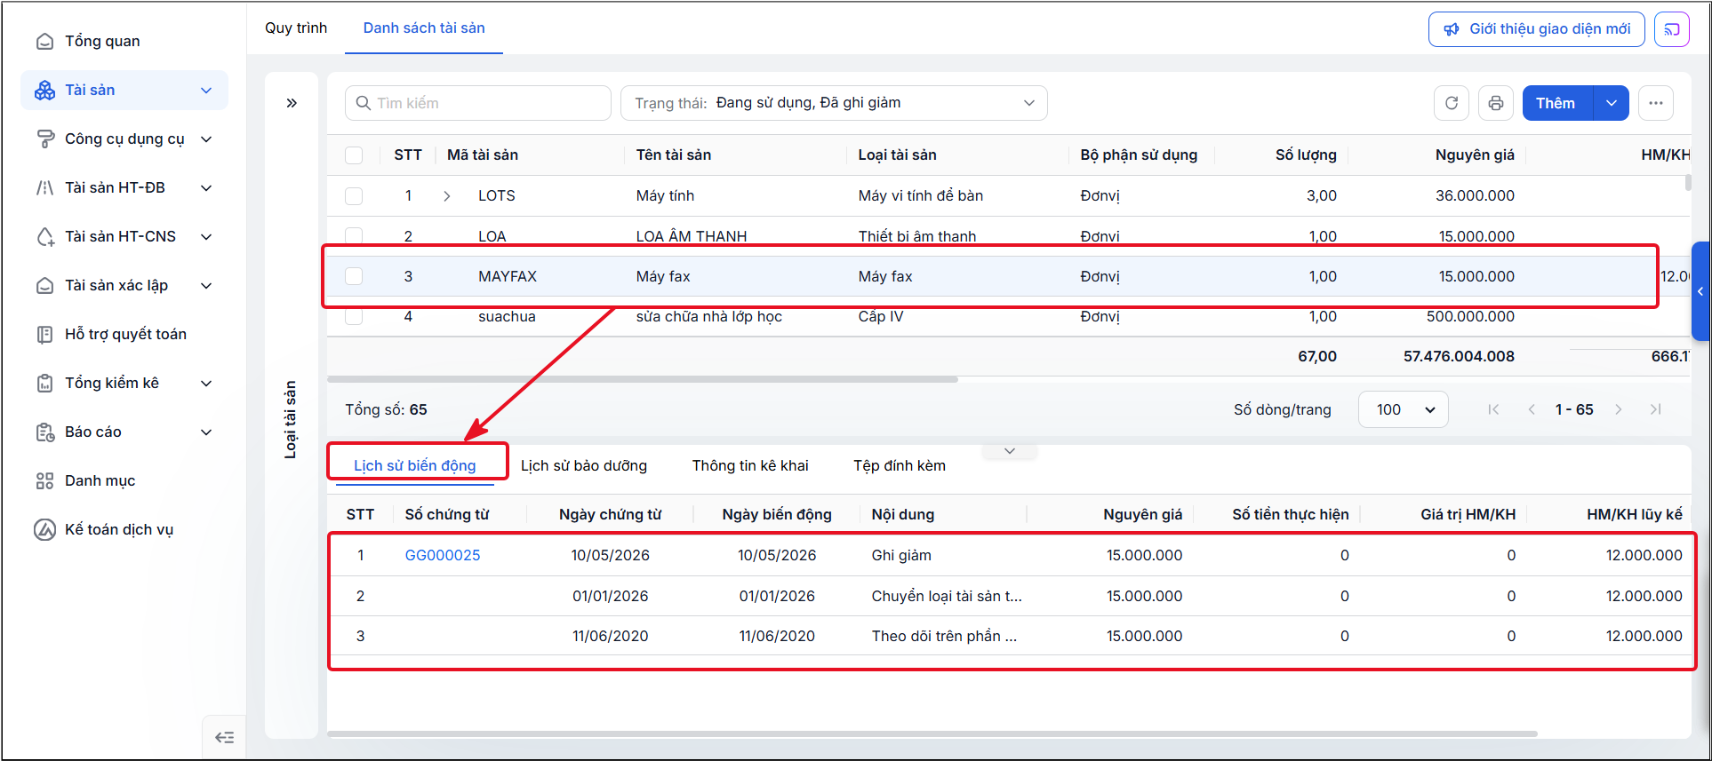Expand the LOTS row child items

point(447,196)
